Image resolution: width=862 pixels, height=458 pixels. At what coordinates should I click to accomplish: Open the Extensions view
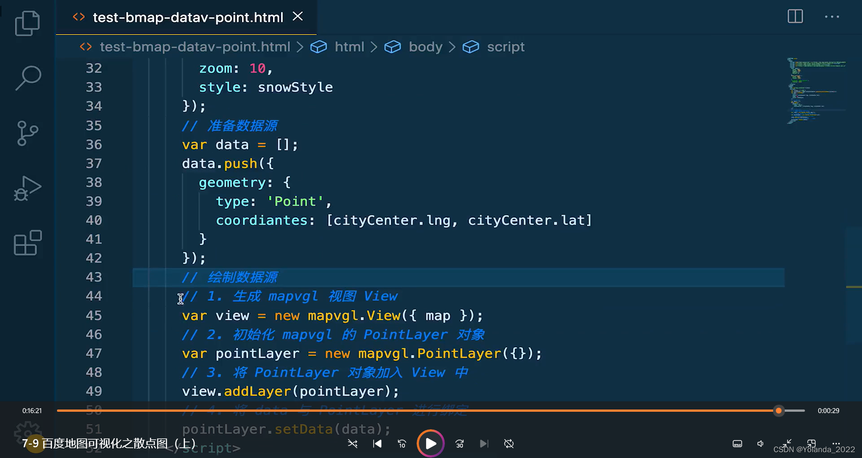click(27, 243)
